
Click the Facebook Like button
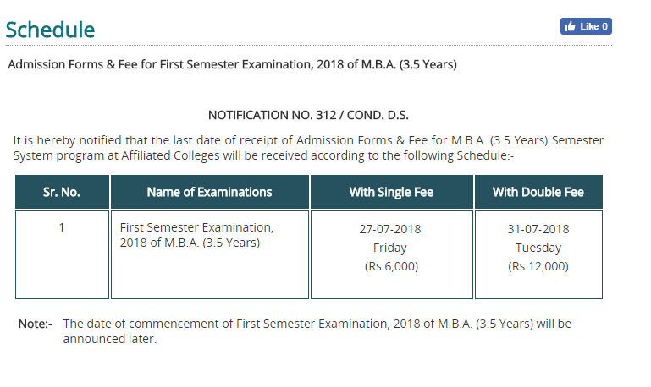[586, 26]
